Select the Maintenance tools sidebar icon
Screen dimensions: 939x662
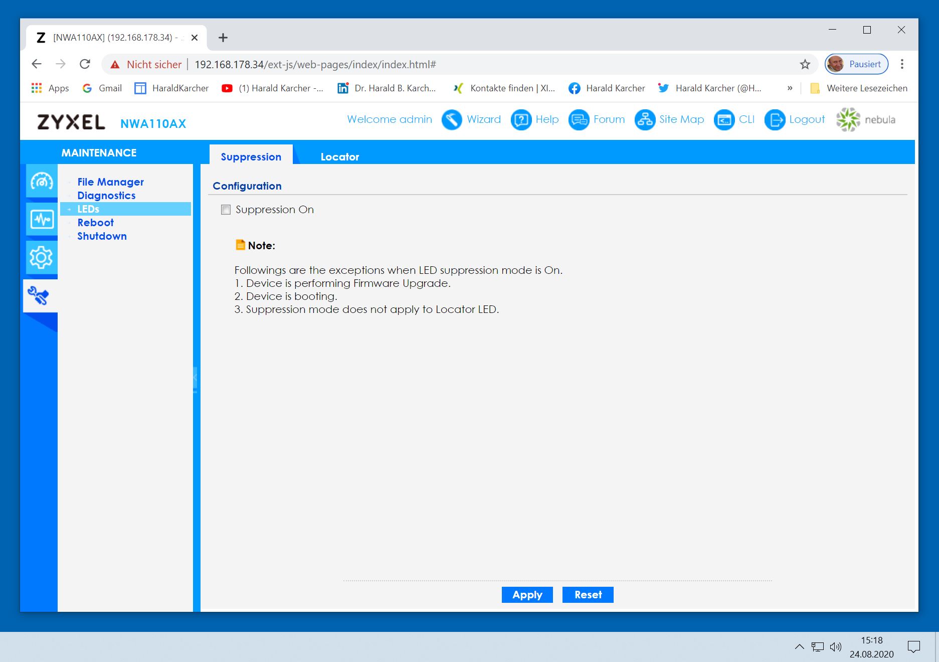tap(39, 296)
